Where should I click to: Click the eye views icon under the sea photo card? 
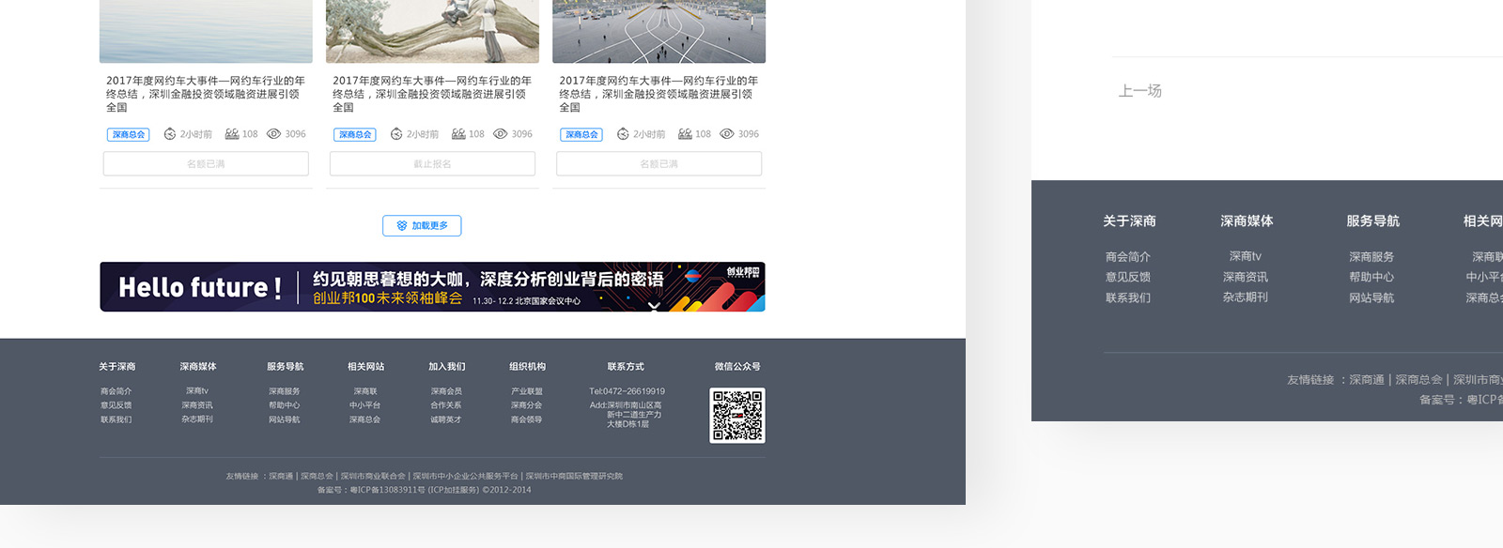274,134
